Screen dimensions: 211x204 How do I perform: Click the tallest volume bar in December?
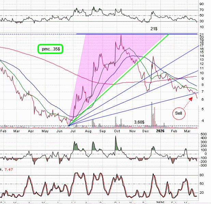coord(152,115)
